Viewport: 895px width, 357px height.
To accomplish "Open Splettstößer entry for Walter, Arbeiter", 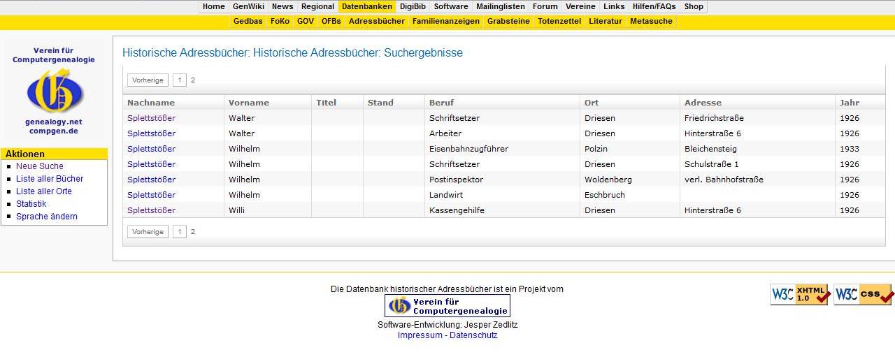I will (x=151, y=133).
